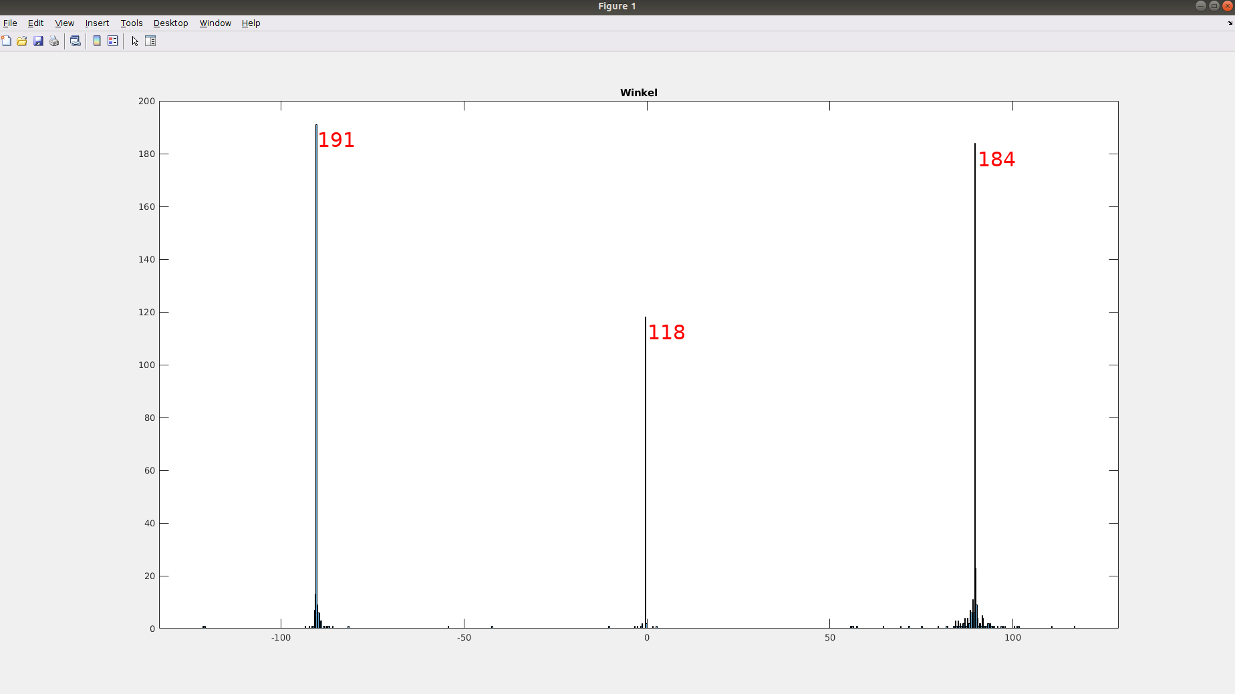Image resolution: width=1235 pixels, height=694 pixels.
Task: Expand the View menu
Action: click(64, 23)
